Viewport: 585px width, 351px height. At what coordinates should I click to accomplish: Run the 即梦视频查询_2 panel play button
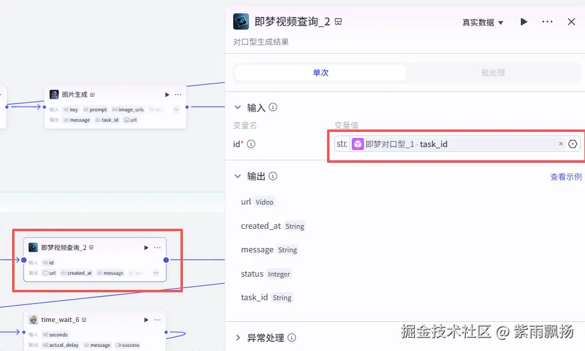[x=524, y=22]
